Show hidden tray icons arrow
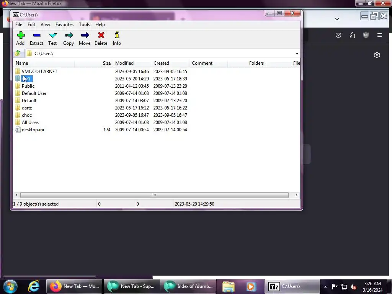Screen dimensions: 392x294 coord(325,287)
